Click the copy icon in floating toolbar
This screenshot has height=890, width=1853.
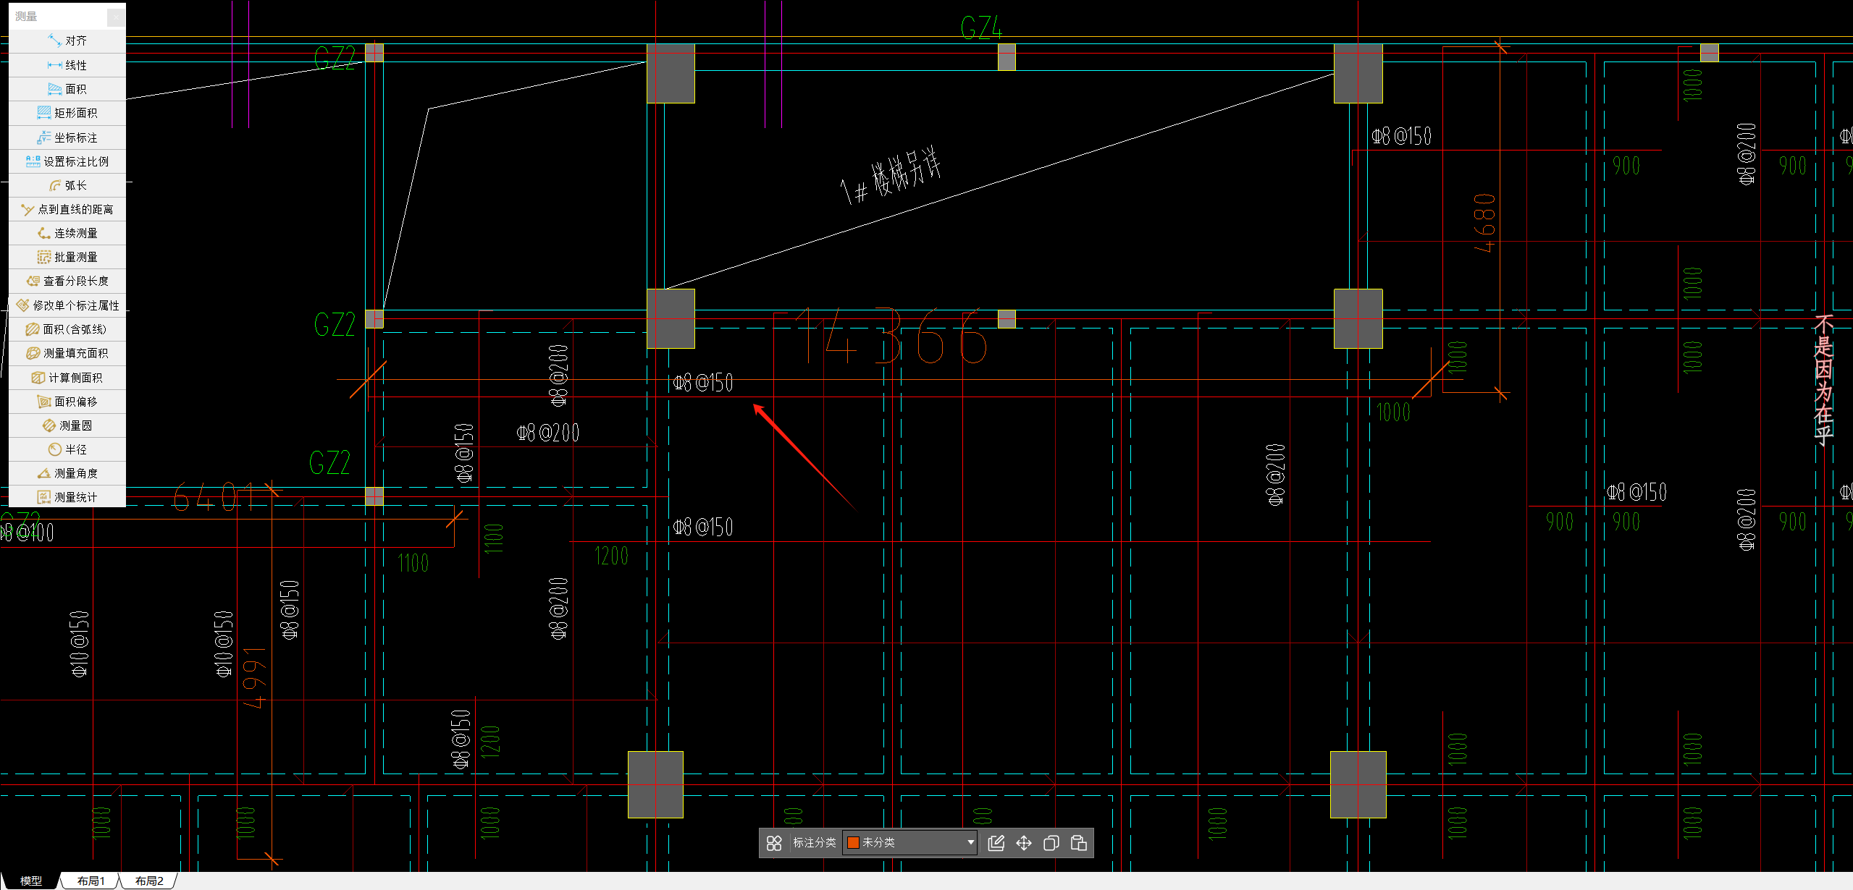click(x=1051, y=843)
